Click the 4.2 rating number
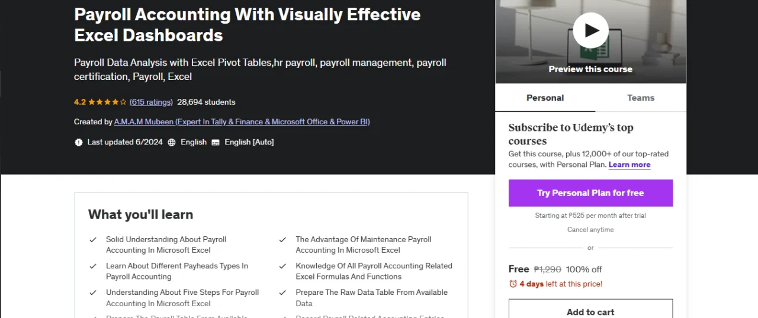 pyautogui.click(x=80, y=102)
